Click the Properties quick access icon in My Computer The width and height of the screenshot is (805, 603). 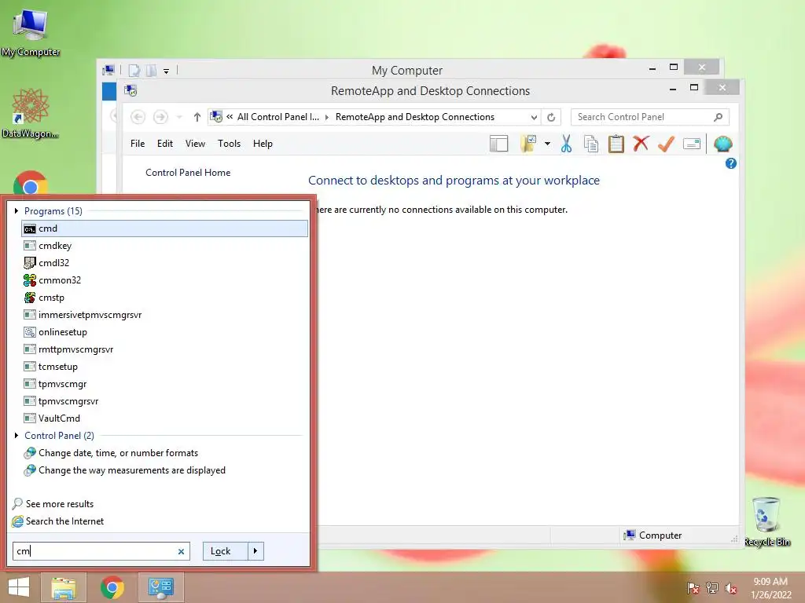click(x=134, y=71)
